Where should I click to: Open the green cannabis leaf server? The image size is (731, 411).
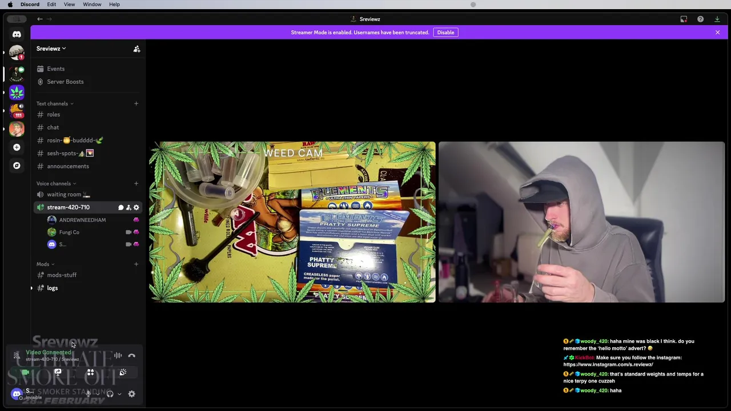coord(17,92)
